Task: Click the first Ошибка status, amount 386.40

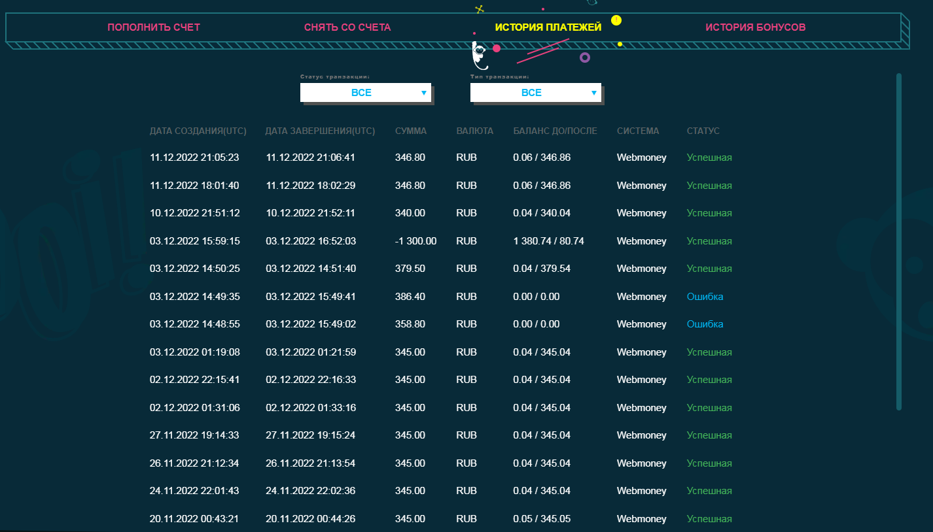Action: [705, 297]
